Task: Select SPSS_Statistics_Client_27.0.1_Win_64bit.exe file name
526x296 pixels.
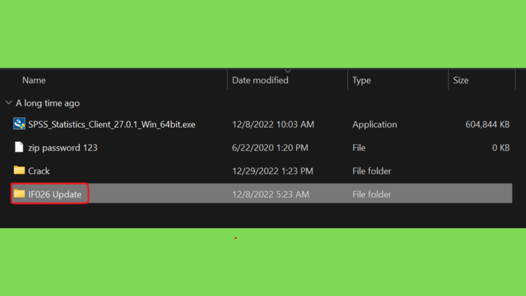Action: 111,124
